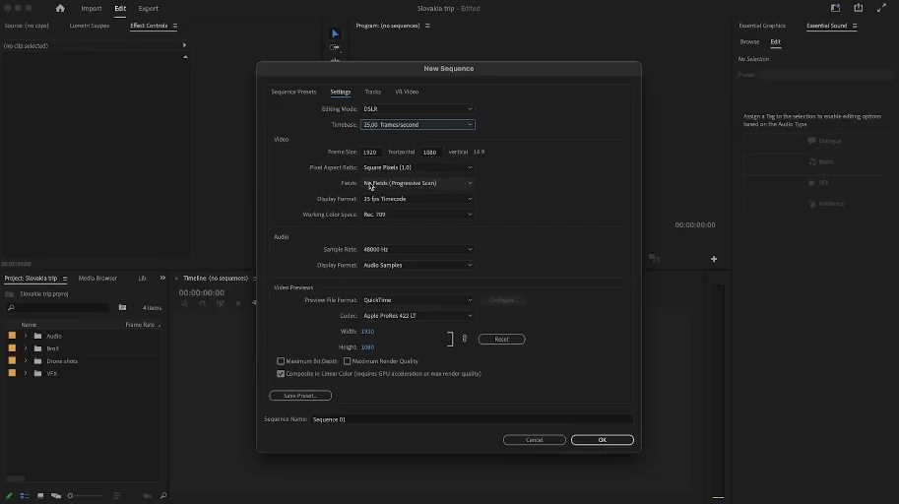Screen dimensions: 899x504
Task: Click Button Editor plus icon in Program Monitor
Action: [x=714, y=259]
